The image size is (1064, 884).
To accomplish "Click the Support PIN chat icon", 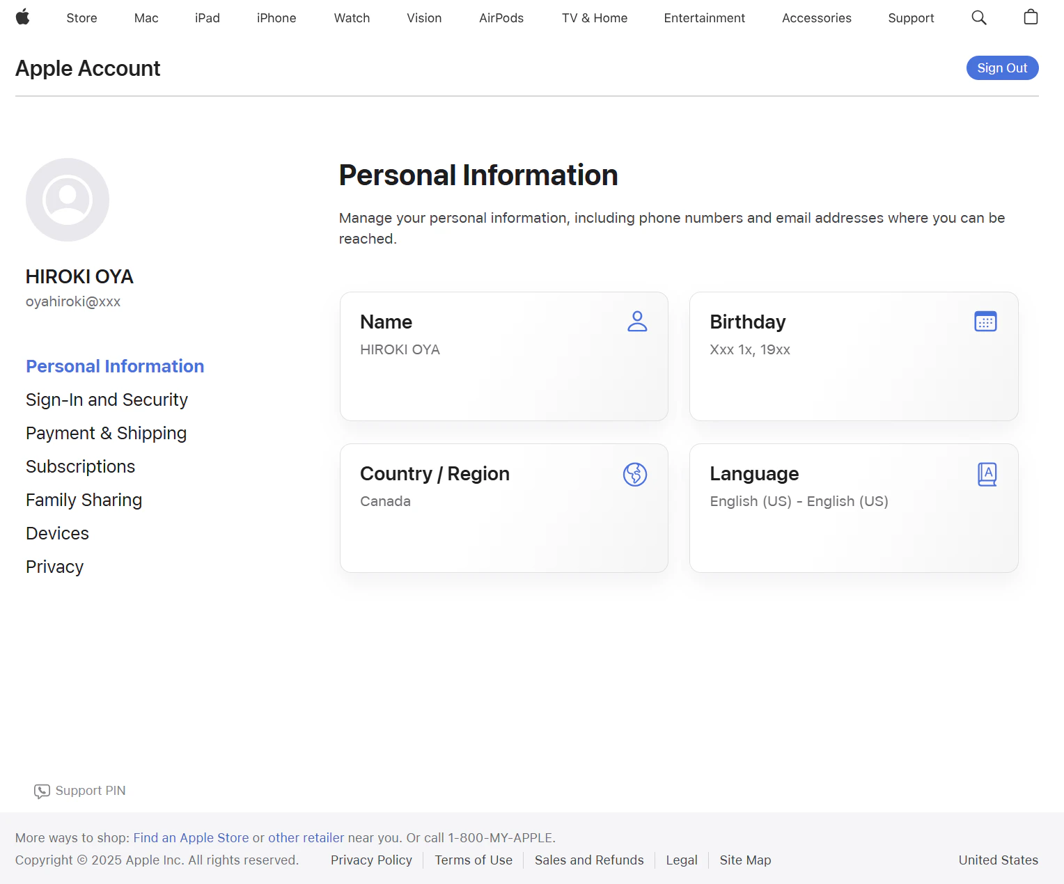I will (42, 791).
